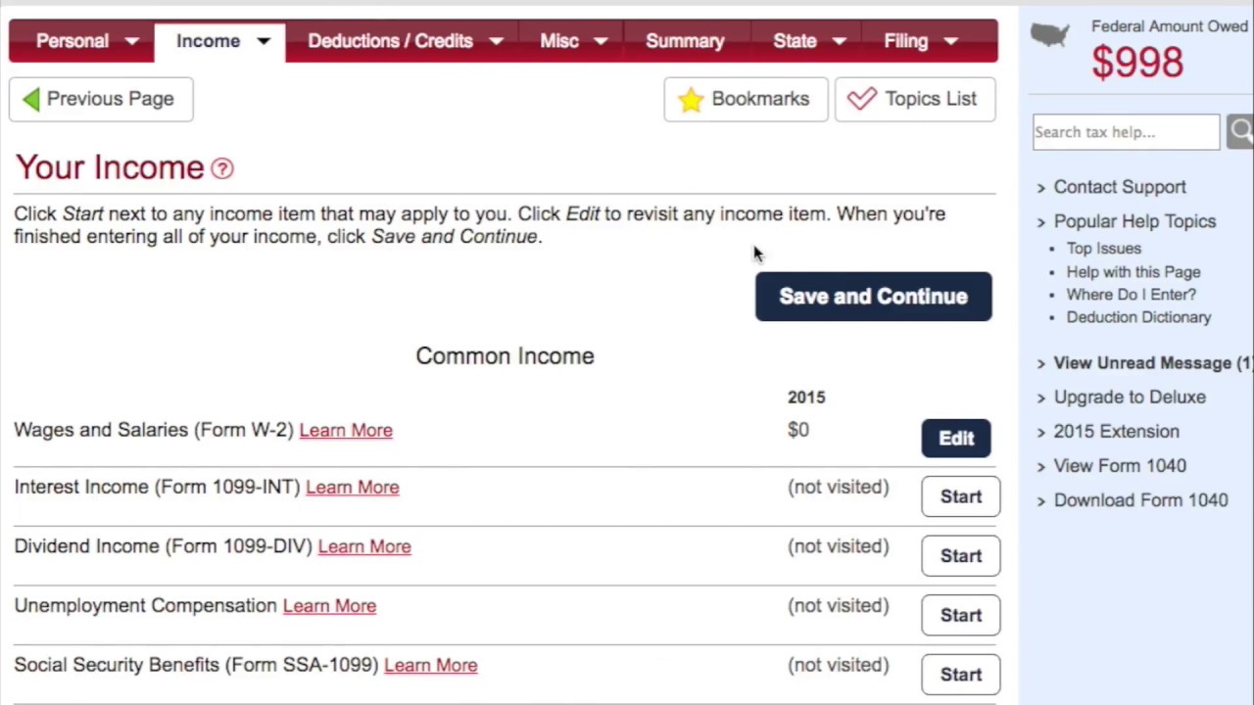Click the green Previous Page arrow icon
Image resolution: width=1254 pixels, height=705 pixels.
click(x=31, y=99)
